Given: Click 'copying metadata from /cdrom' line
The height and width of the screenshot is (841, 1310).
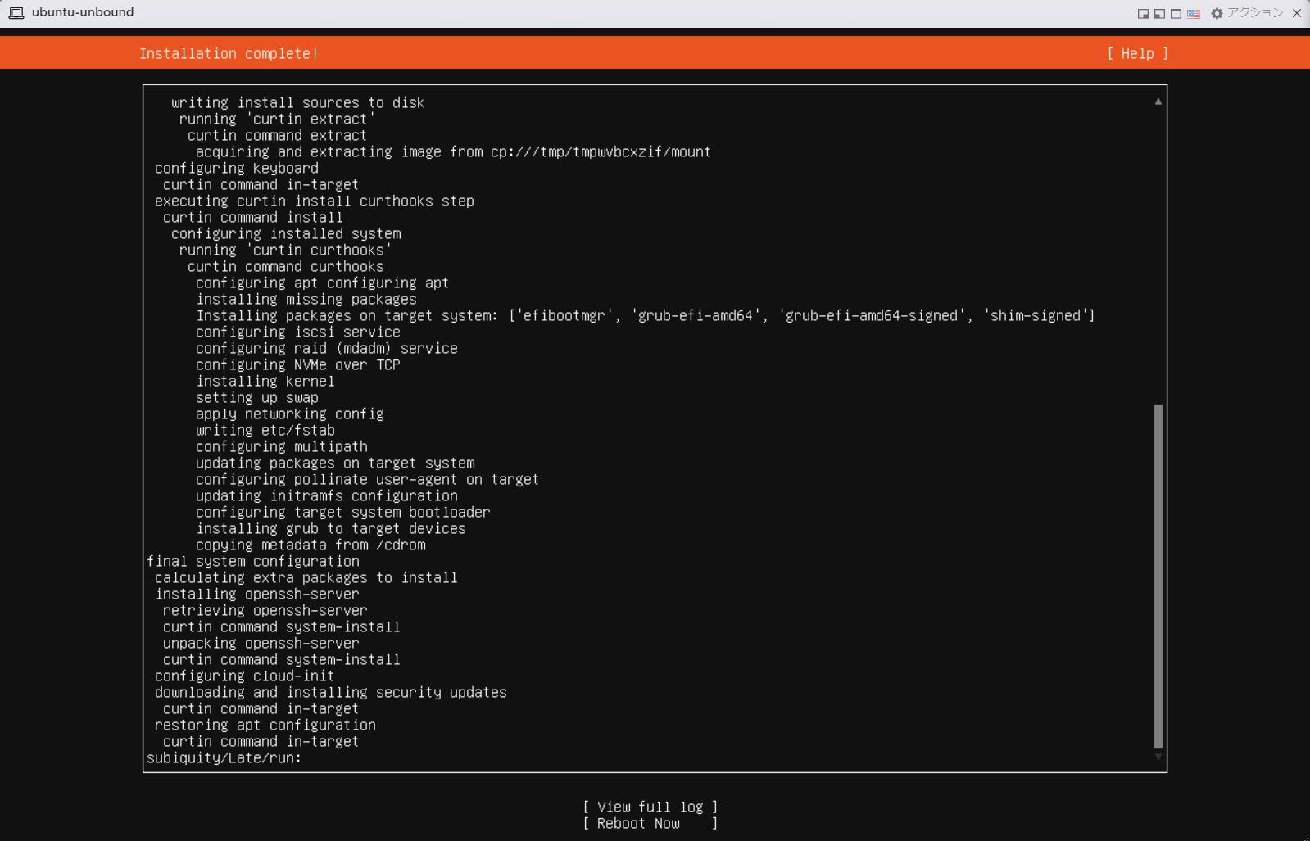Looking at the screenshot, I should [x=311, y=545].
